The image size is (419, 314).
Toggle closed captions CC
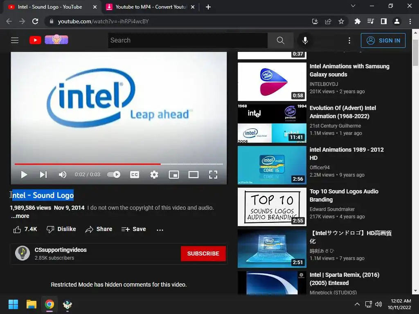pyautogui.click(x=134, y=175)
